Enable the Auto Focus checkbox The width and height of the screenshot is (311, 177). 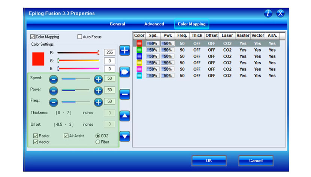point(80,37)
